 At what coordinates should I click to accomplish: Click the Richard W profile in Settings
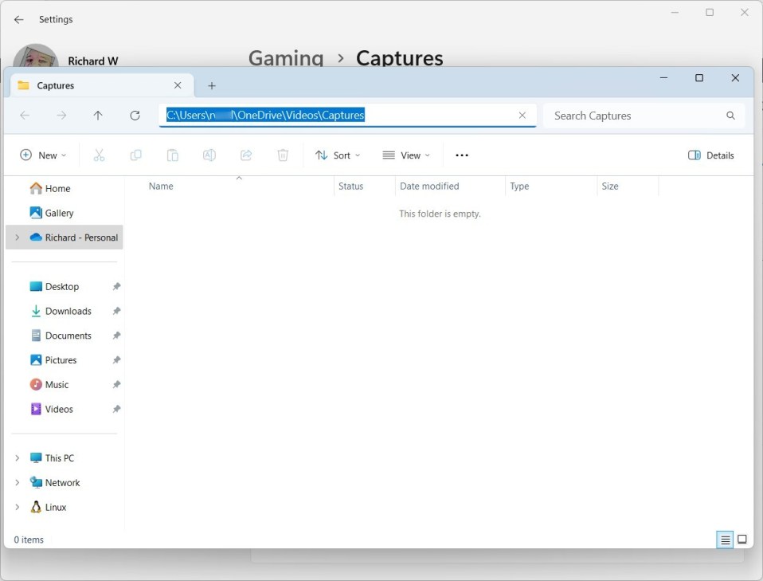[x=66, y=56]
